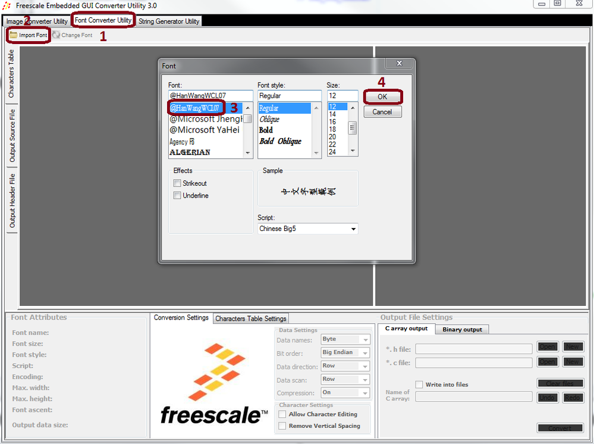Click the Font name input field
The height and width of the screenshot is (444, 594).
210,96
